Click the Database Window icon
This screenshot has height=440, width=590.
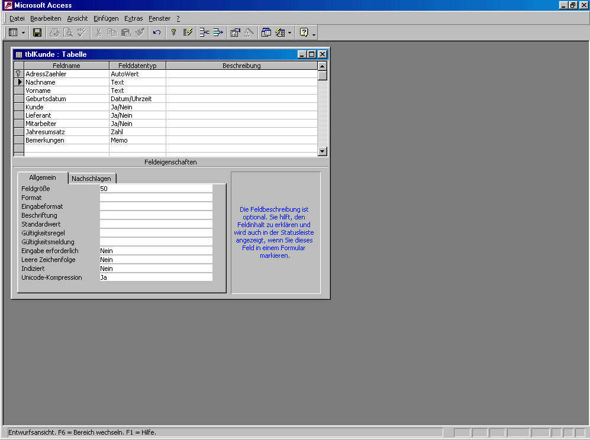point(266,33)
